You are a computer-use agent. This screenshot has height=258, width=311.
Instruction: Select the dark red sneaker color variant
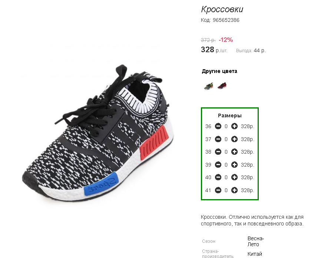[x=222, y=86]
